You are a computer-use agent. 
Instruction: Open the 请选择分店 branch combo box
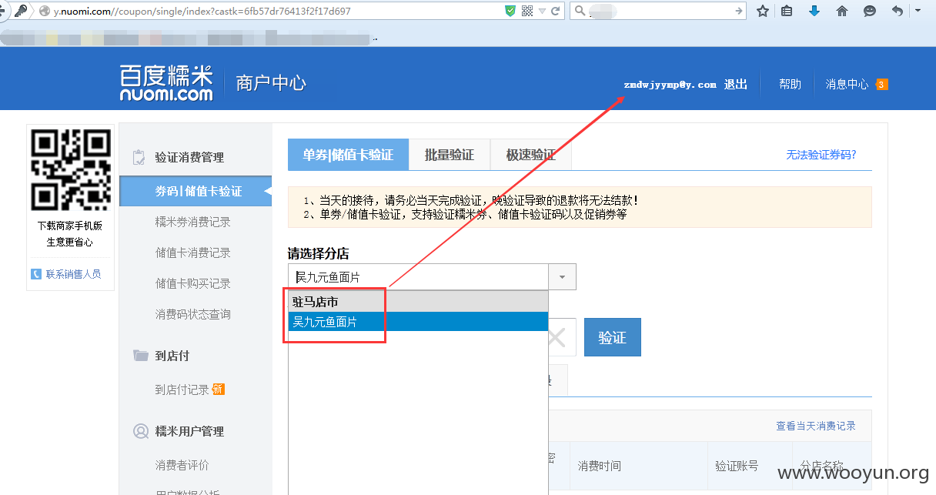tap(432, 276)
